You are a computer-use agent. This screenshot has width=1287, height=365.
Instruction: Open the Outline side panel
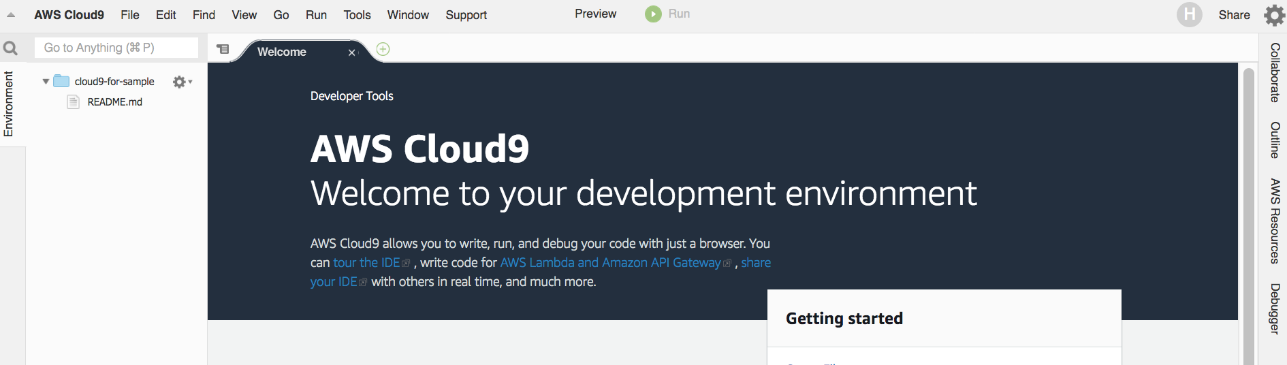click(1275, 140)
